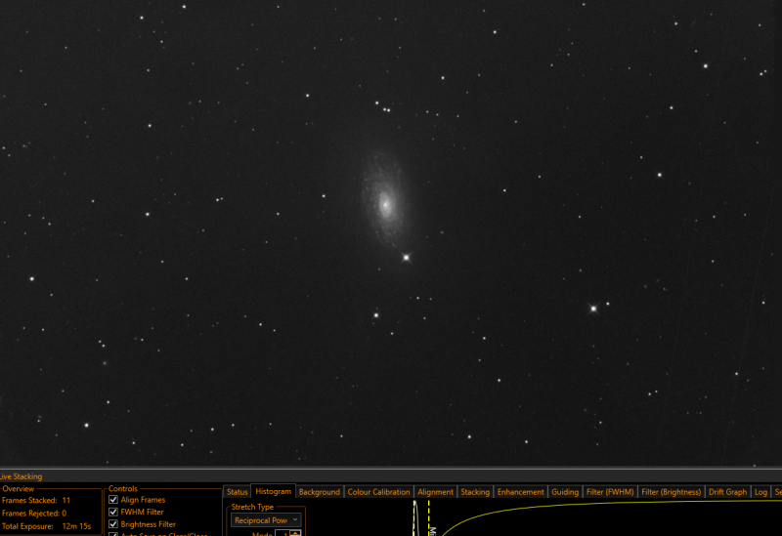Toggle the Align Frames checkbox
The height and width of the screenshot is (536, 782).
click(x=113, y=500)
